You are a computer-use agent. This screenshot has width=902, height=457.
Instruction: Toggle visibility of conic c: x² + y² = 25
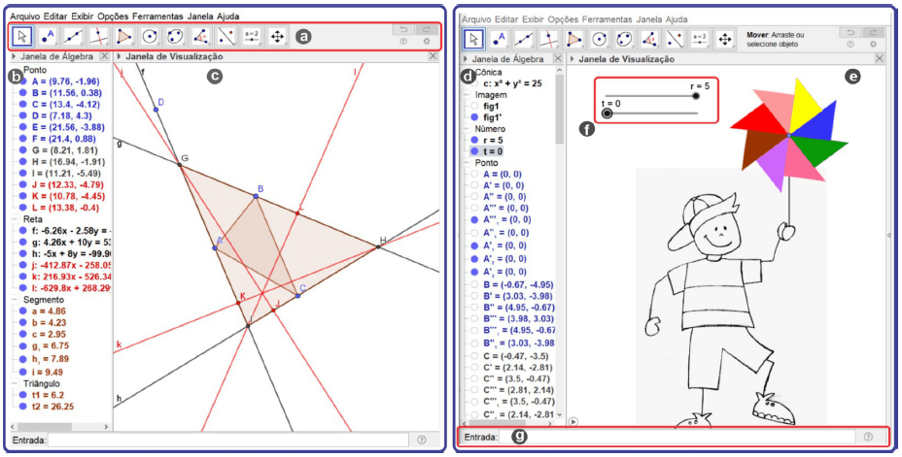473,84
